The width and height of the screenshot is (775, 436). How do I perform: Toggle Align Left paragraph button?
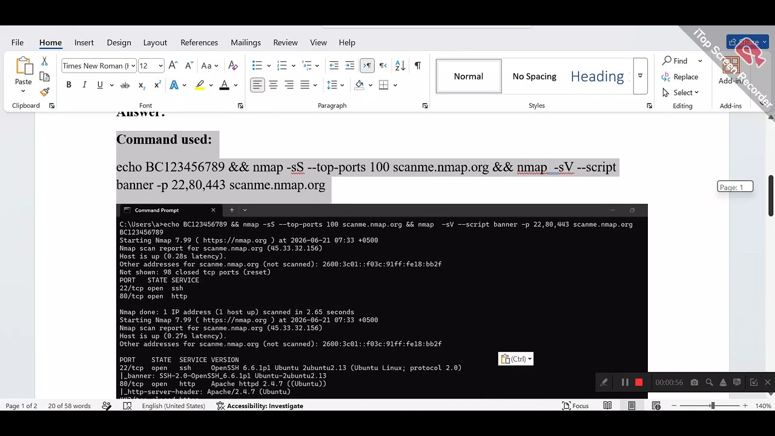(257, 85)
